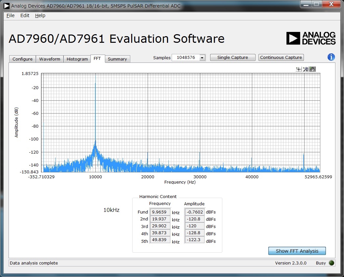The height and width of the screenshot is (277, 344).
Task: Click the Version 2.3.0.0 status text
Action: pyautogui.click(x=291, y=263)
